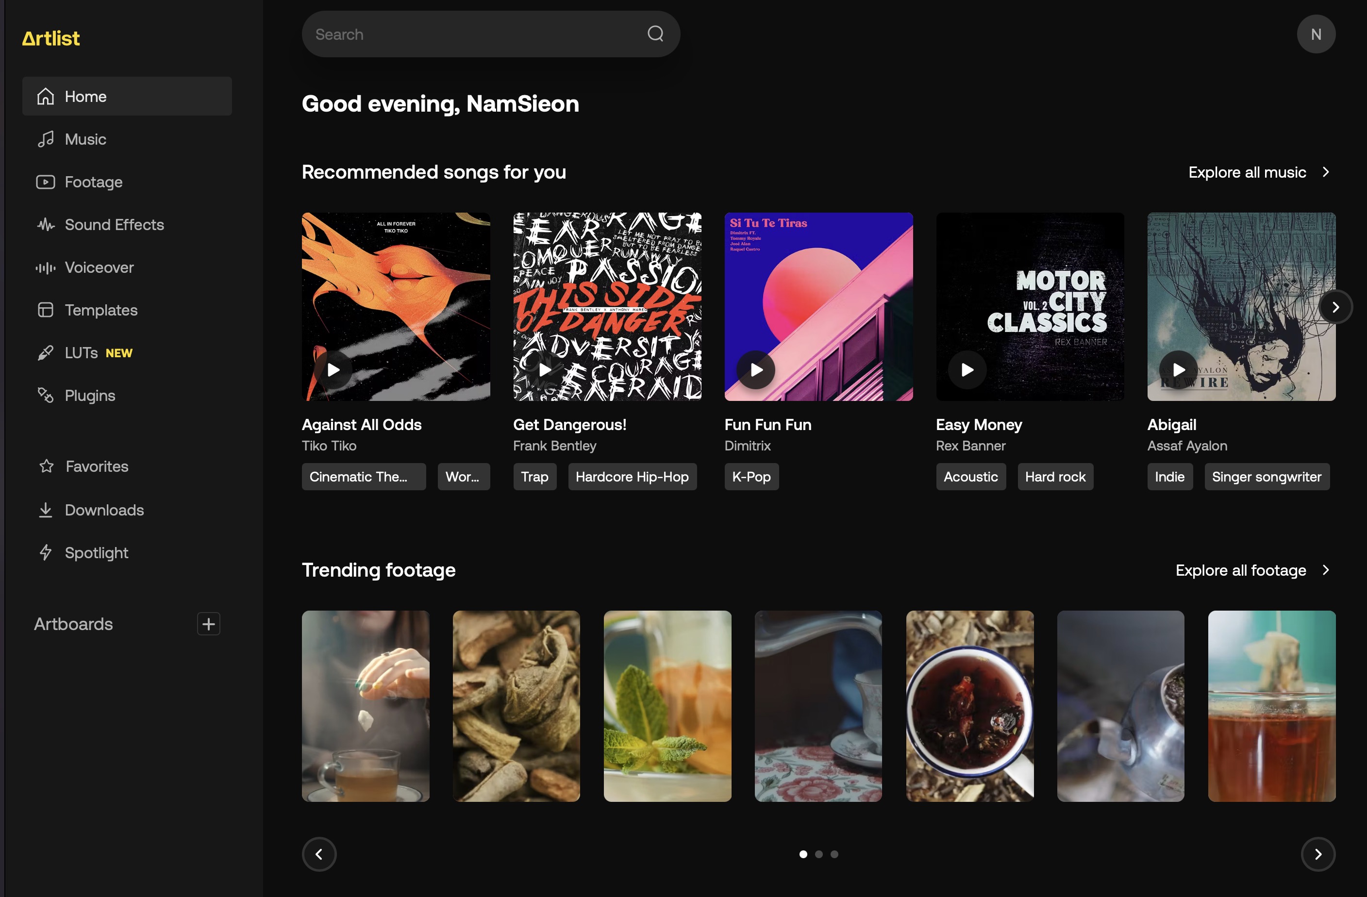Screen dimensions: 1367x897
Task: Select the third carousel page dot
Action: click(x=834, y=854)
